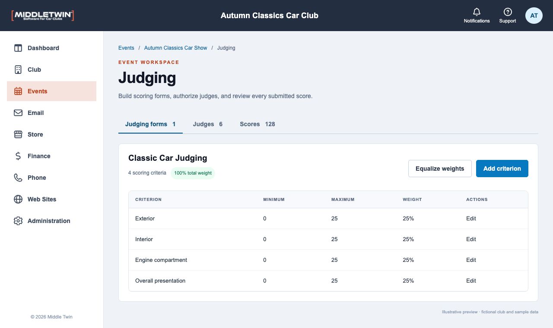Click the Exterior criterion name

coord(145,219)
